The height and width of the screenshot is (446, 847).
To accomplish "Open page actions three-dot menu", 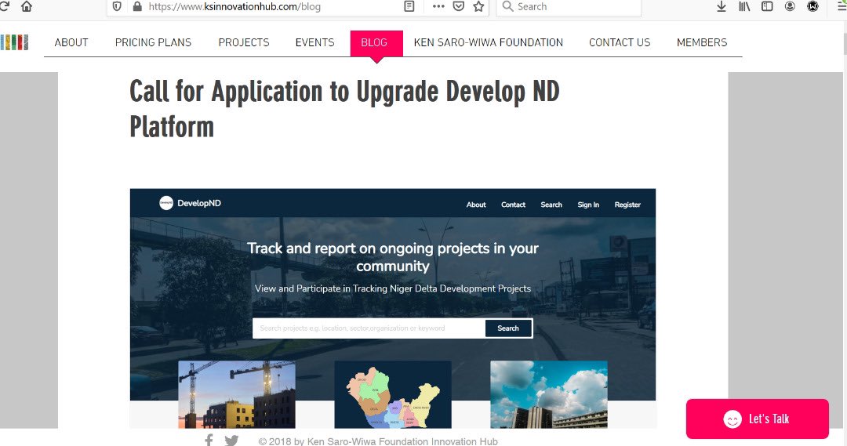I will point(438,6).
